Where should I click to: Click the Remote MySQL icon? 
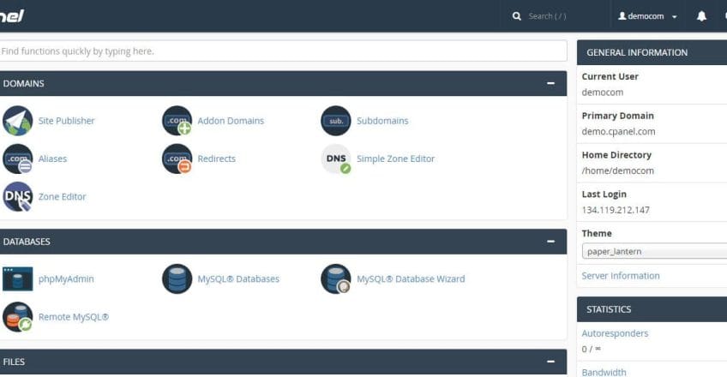click(18, 317)
